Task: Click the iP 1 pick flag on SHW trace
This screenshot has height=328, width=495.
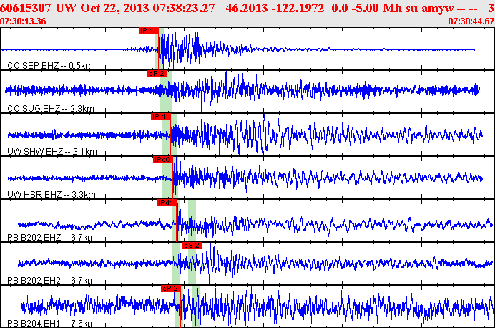Action: coord(161,117)
